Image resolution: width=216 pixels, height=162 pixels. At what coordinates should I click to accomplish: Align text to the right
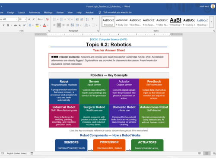(64, 25)
